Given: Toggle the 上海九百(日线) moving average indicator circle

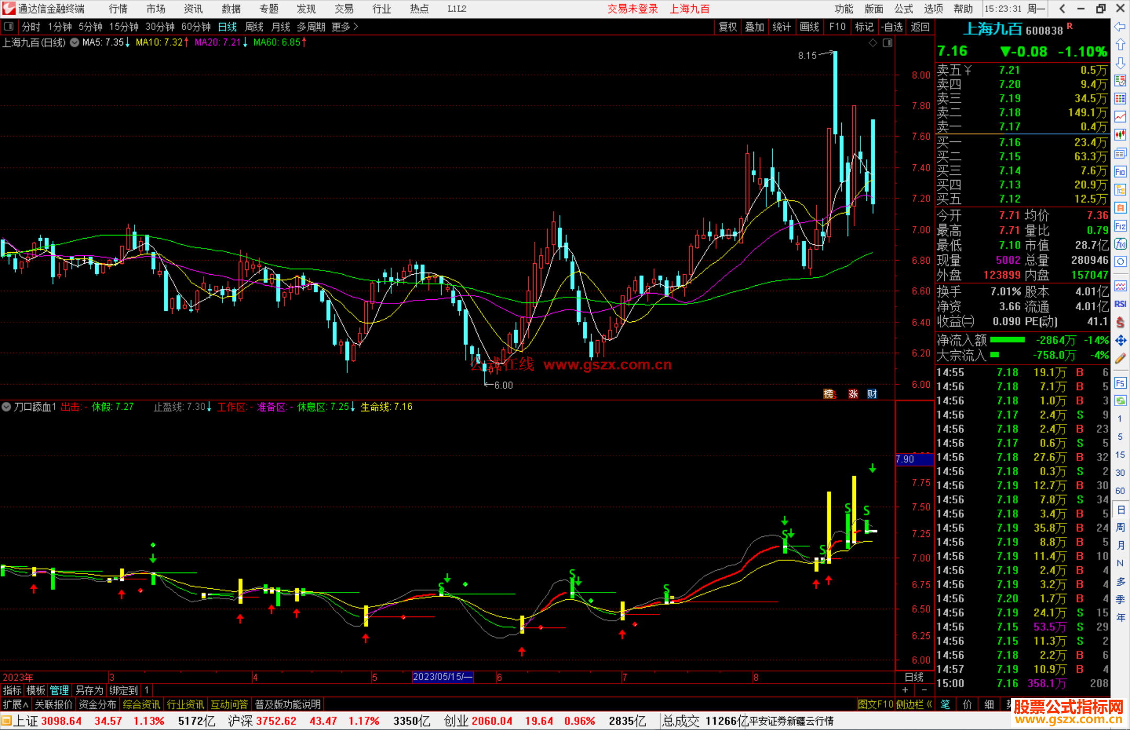Looking at the screenshot, I should tap(74, 42).
